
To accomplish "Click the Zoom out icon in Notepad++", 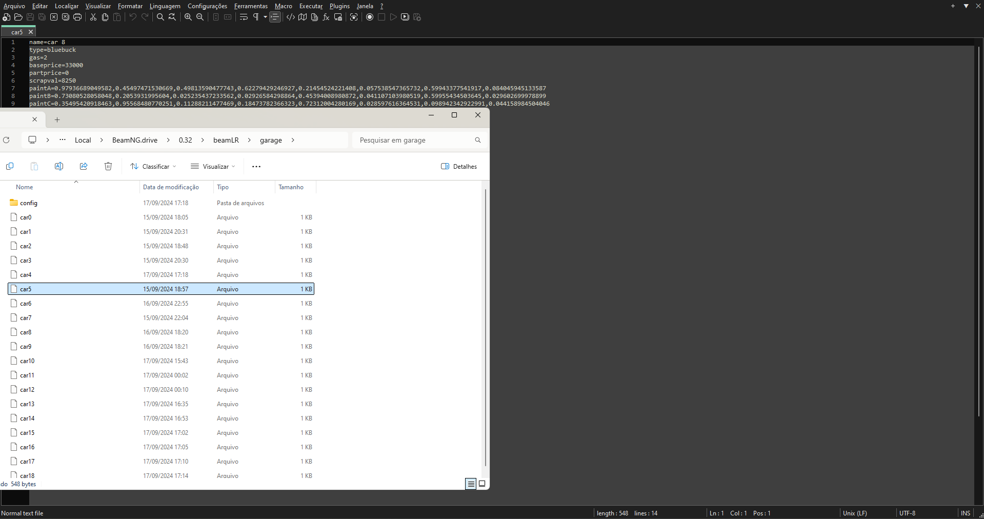I will pos(200,17).
